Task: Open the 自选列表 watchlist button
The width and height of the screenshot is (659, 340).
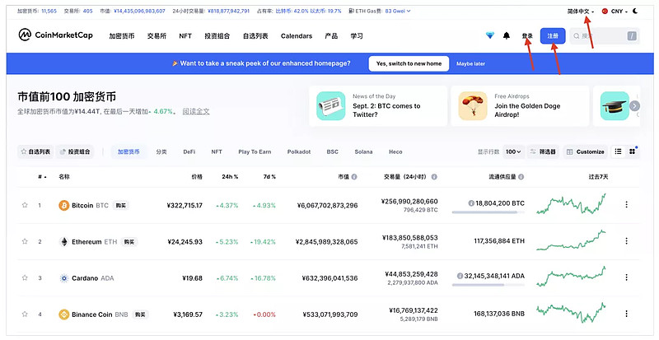Action: (x=36, y=151)
